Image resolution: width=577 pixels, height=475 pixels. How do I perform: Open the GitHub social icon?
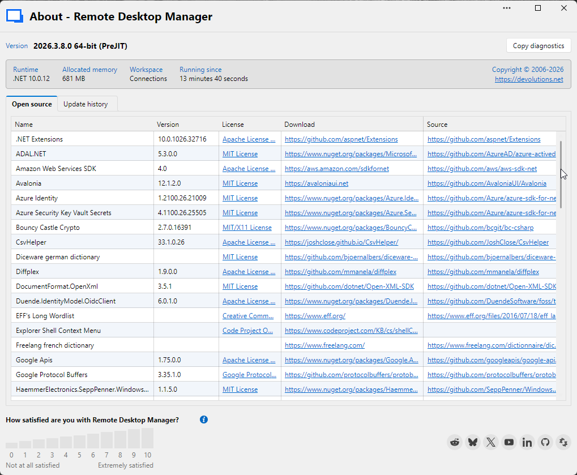[x=545, y=442]
